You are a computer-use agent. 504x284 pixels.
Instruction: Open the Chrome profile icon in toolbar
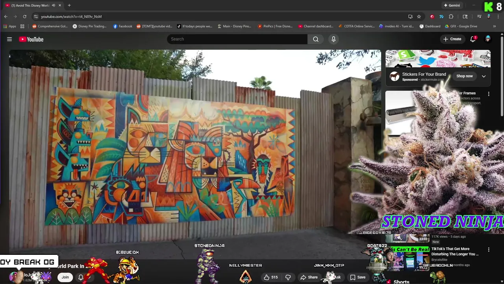pyautogui.click(x=489, y=17)
